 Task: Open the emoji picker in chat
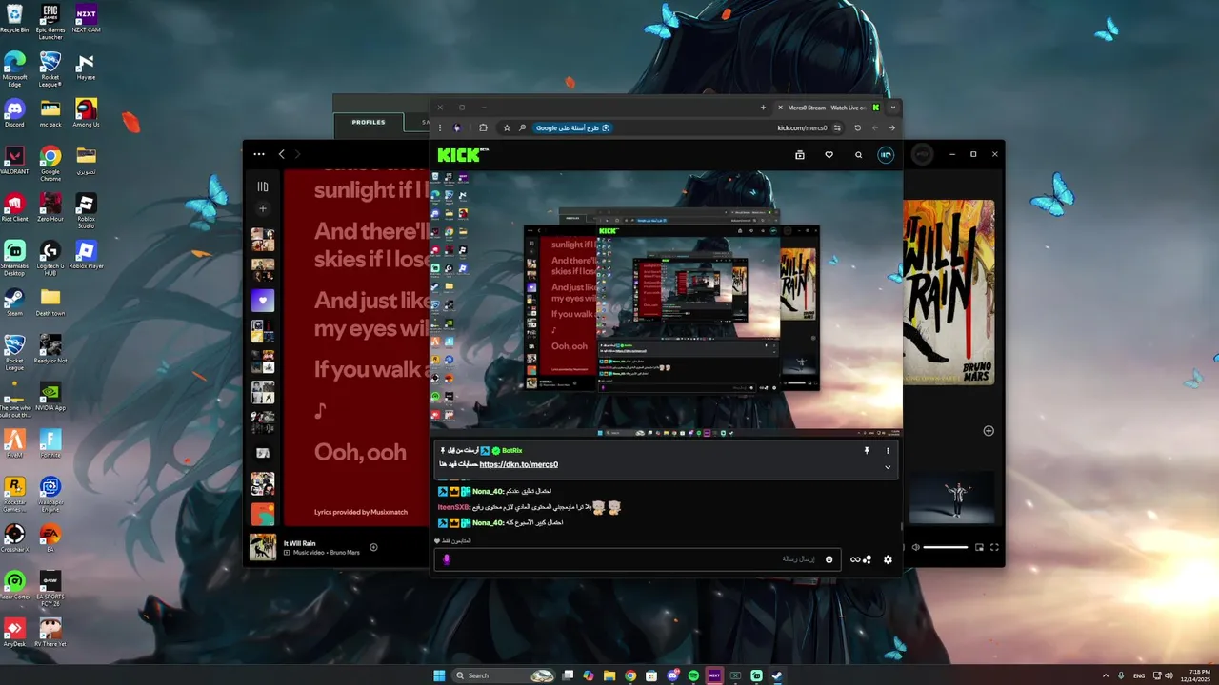(829, 559)
